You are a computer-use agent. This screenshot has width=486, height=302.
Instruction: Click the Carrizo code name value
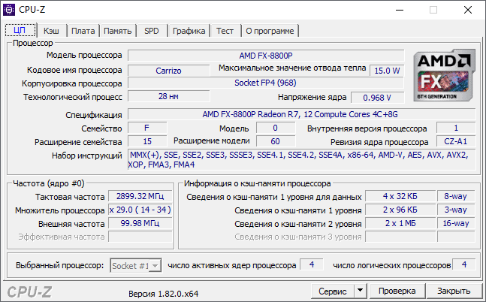coord(168,71)
